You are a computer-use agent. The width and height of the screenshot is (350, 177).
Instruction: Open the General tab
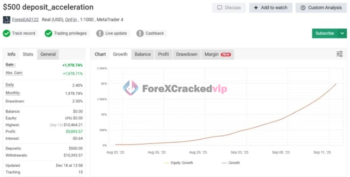coord(48,54)
